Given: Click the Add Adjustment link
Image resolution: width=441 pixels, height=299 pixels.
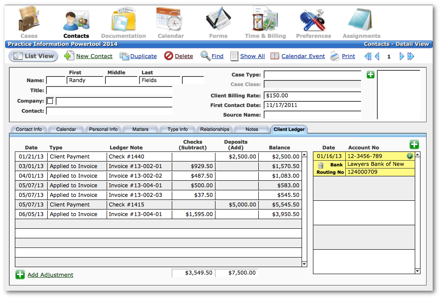Looking at the screenshot, I should (x=50, y=275).
